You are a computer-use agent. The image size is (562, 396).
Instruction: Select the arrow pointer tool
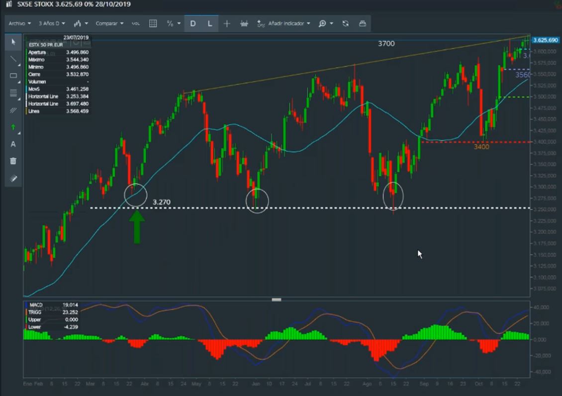pos(13,42)
